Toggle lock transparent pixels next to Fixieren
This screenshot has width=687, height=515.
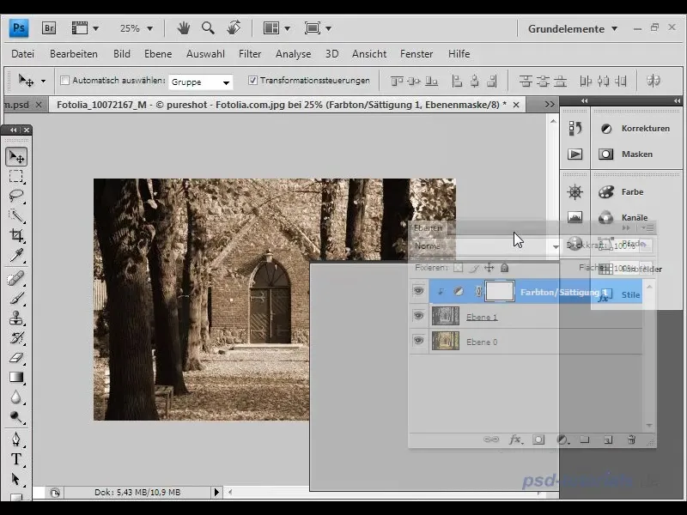[459, 268]
